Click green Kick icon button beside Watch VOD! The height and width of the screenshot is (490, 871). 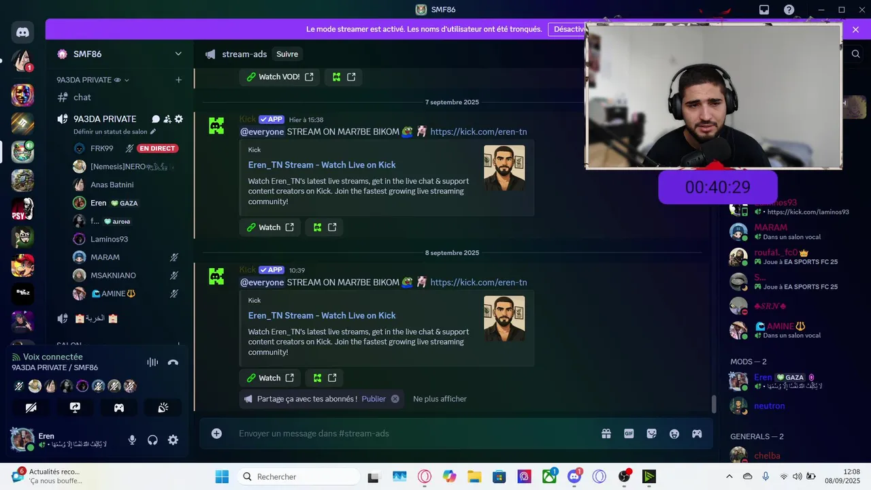click(344, 77)
